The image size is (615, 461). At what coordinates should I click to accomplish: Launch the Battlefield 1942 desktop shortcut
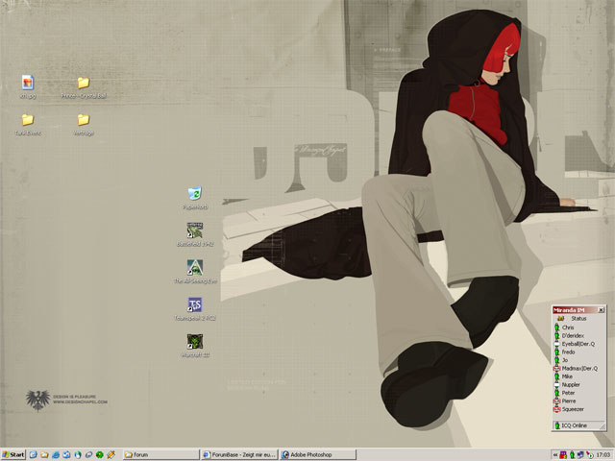[194, 234]
